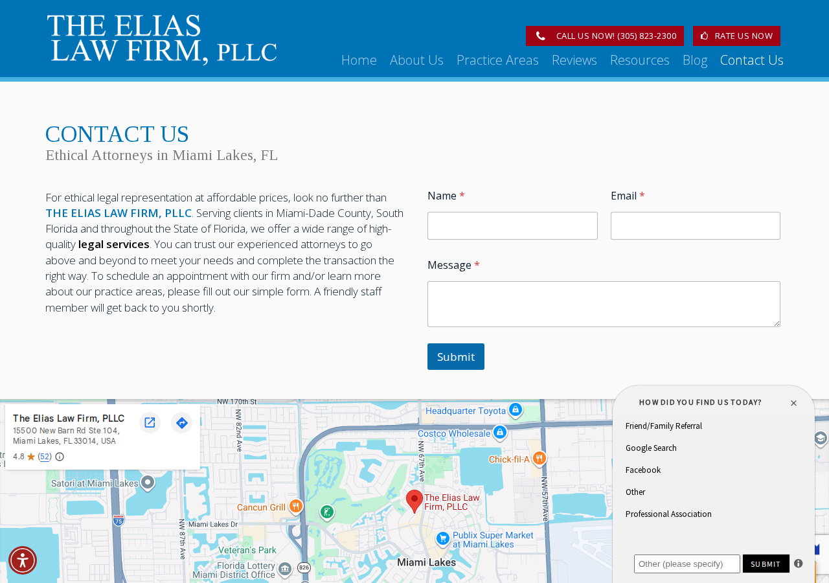Image resolution: width=829 pixels, height=583 pixels.
Task: Focus the Email input field
Action: tap(696, 226)
